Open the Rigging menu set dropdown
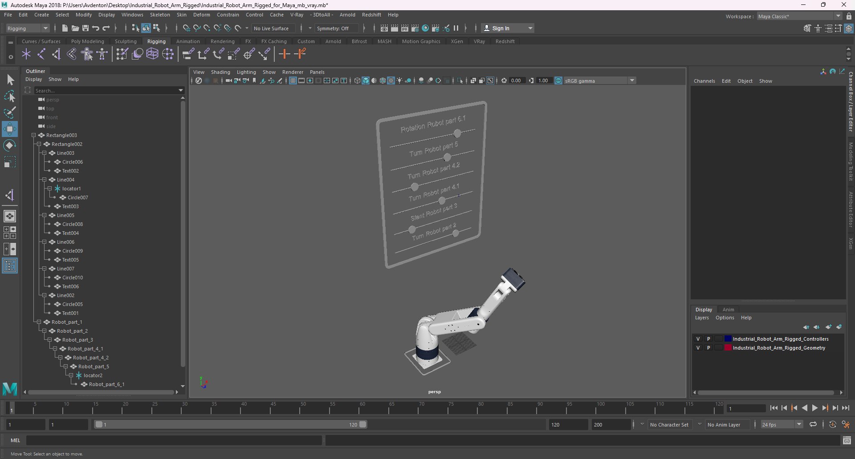This screenshot has height=459, width=855. [28, 28]
